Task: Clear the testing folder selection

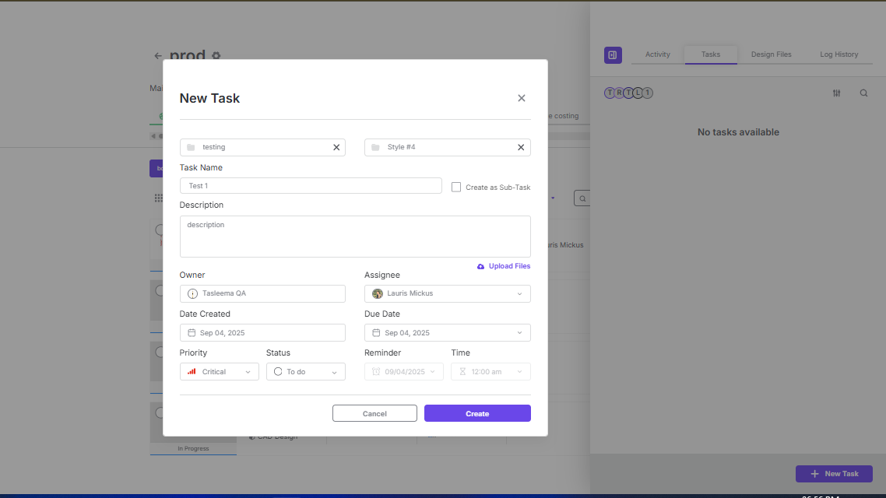Action: tap(336, 147)
